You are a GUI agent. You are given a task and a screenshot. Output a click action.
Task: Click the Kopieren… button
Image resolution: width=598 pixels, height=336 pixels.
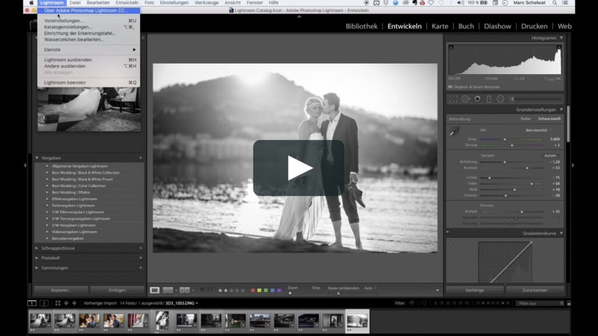(61, 290)
